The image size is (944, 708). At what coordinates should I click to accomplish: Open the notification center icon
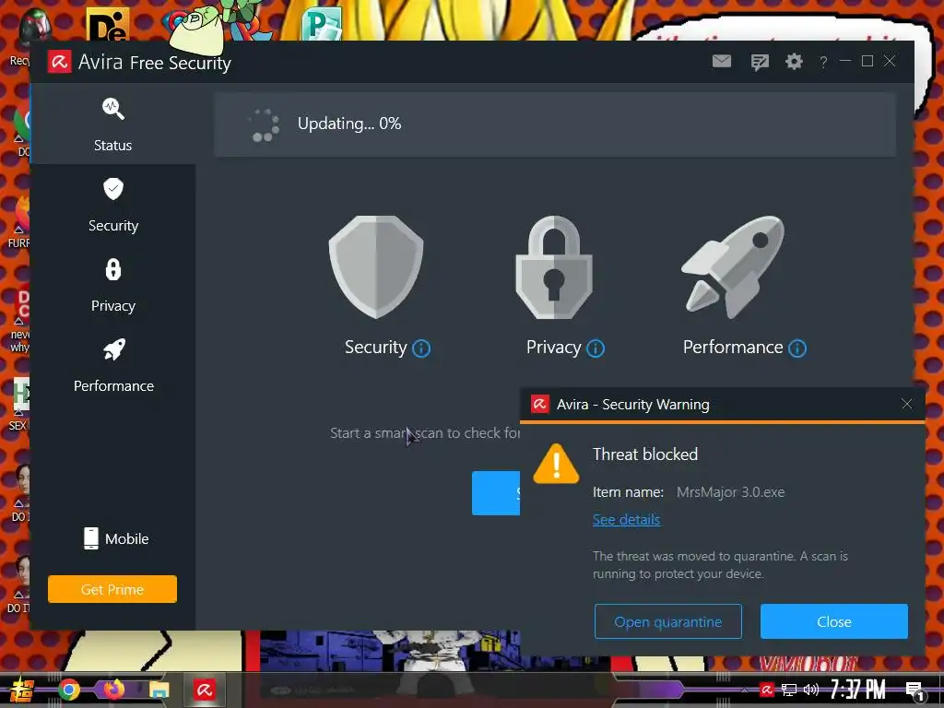point(914,690)
